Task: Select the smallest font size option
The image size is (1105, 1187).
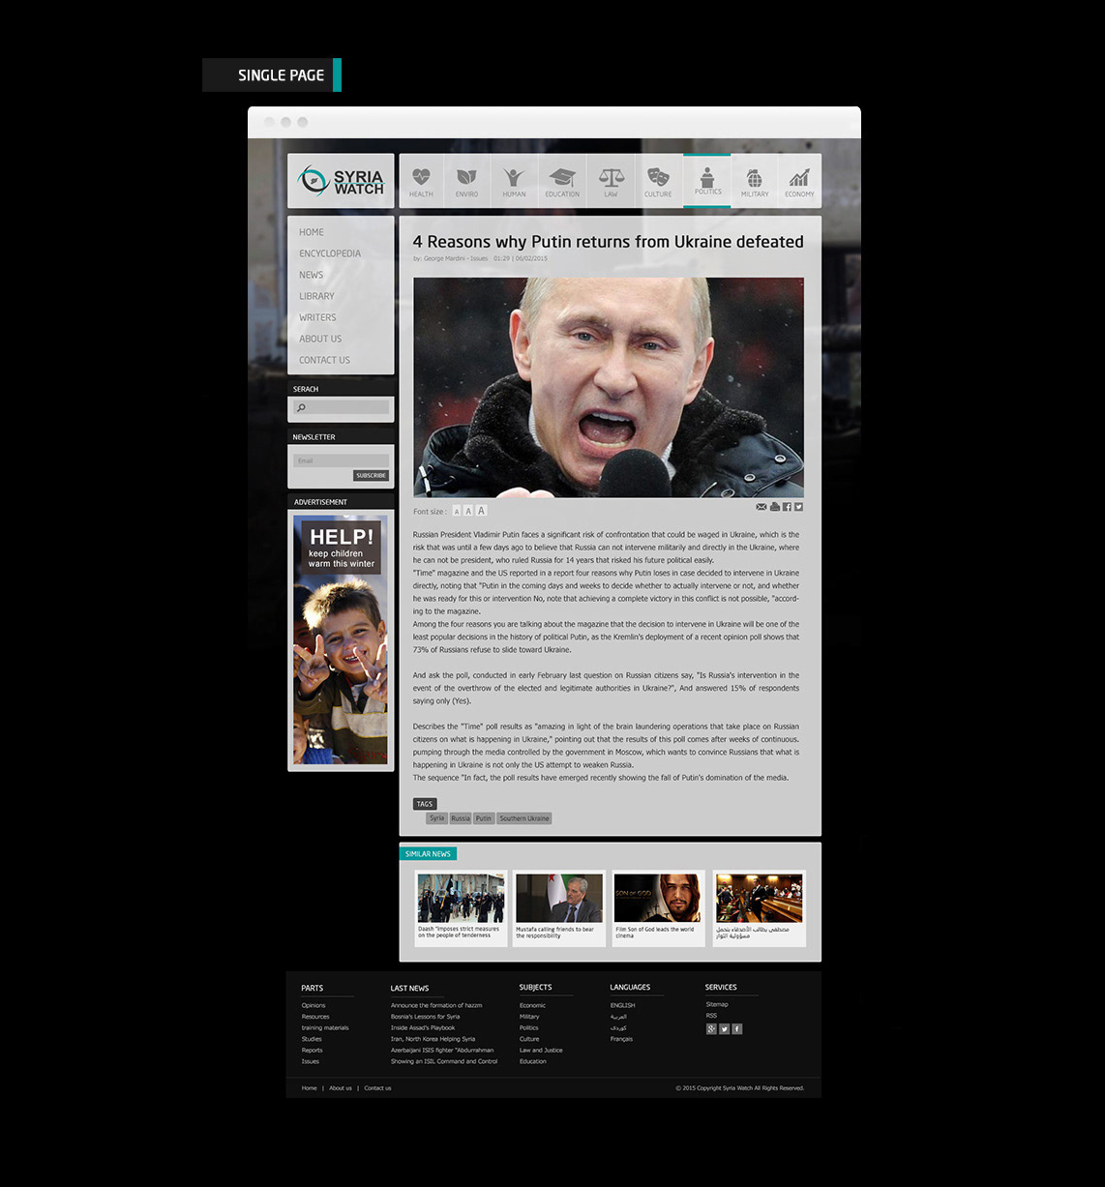Action: coord(457,512)
